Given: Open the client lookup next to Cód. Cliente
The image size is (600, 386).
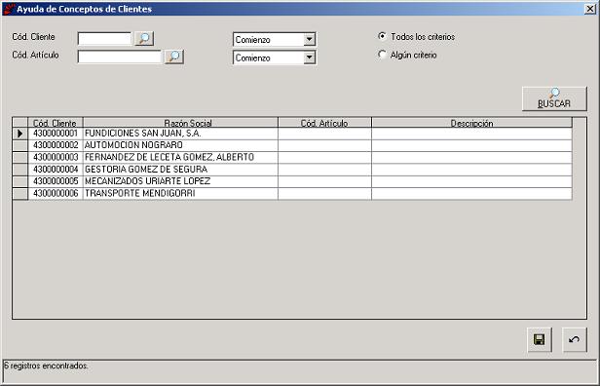Looking at the screenshot, I should pos(144,38).
